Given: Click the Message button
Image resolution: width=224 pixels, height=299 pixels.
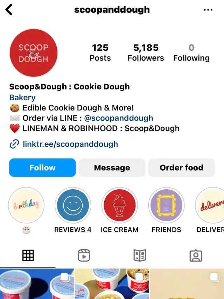Looking at the screenshot, I should (x=112, y=168).
